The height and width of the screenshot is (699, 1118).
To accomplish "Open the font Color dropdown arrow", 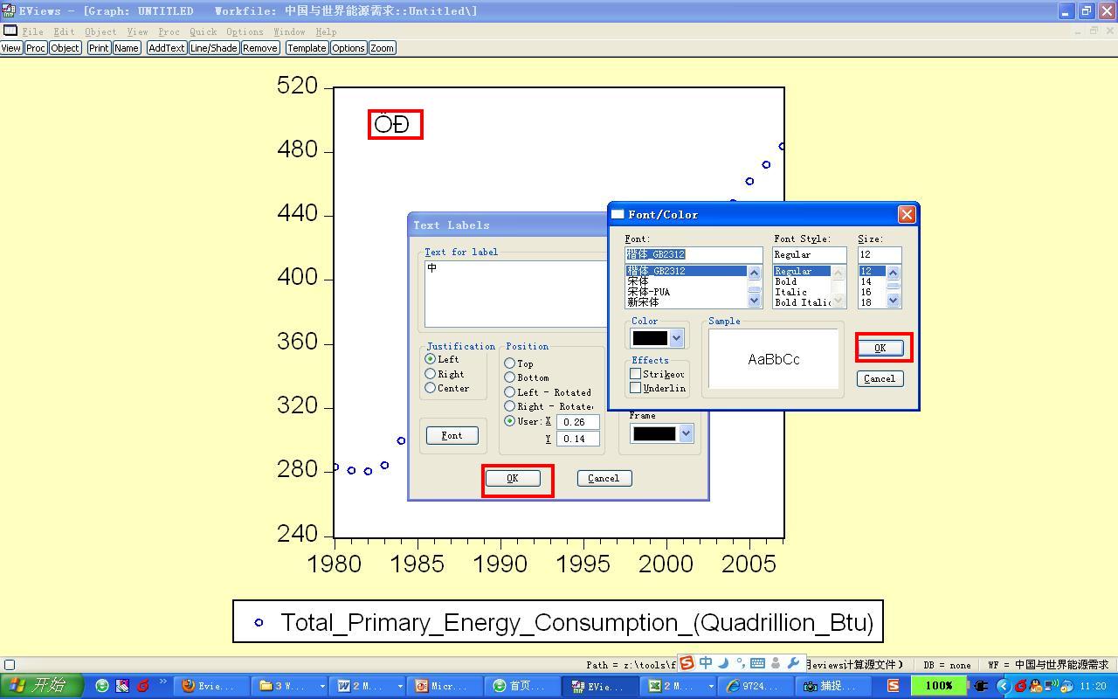I will (676, 338).
